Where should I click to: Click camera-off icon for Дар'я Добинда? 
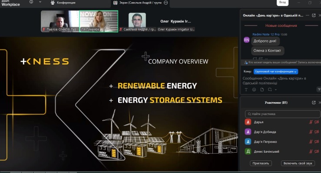tap(317, 132)
